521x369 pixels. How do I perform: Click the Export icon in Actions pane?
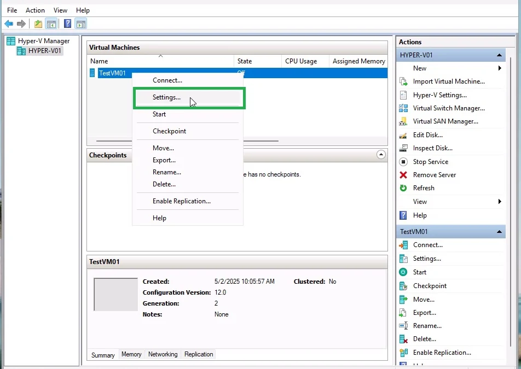pos(403,313)
